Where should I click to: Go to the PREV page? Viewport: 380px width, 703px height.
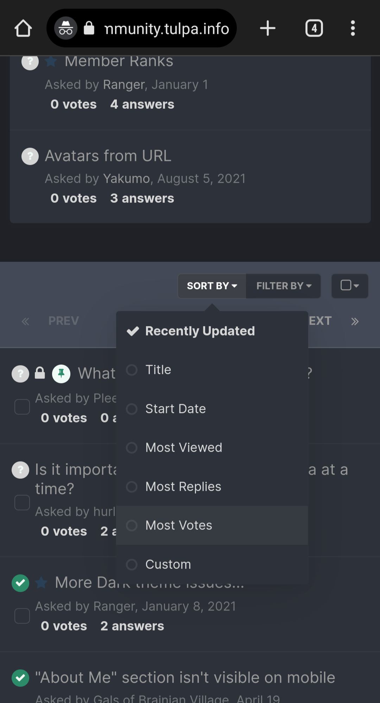point(64,321)
